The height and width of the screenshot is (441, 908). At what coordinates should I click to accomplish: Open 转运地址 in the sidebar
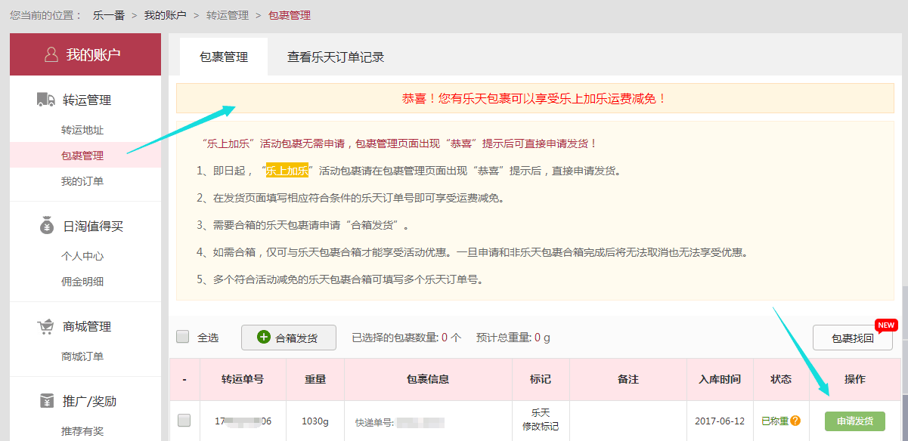(82, 130)
